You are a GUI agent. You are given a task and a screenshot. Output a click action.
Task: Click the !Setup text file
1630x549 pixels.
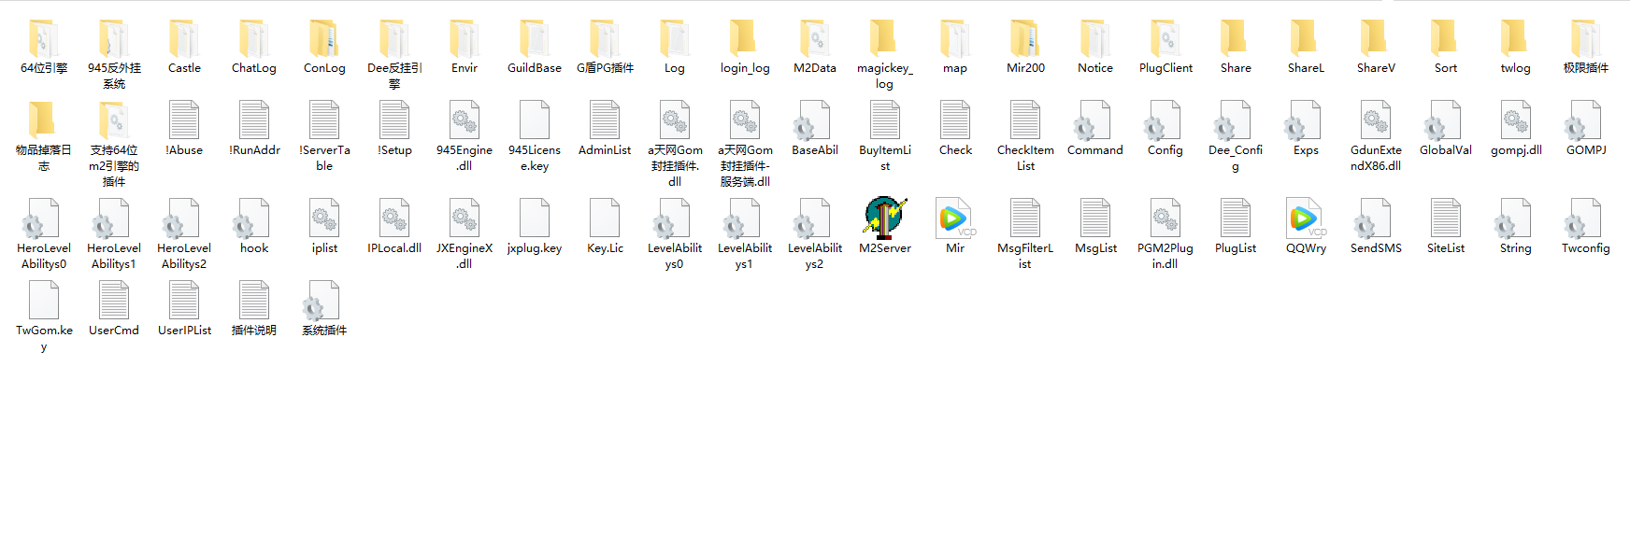click(x=394, y=121)
